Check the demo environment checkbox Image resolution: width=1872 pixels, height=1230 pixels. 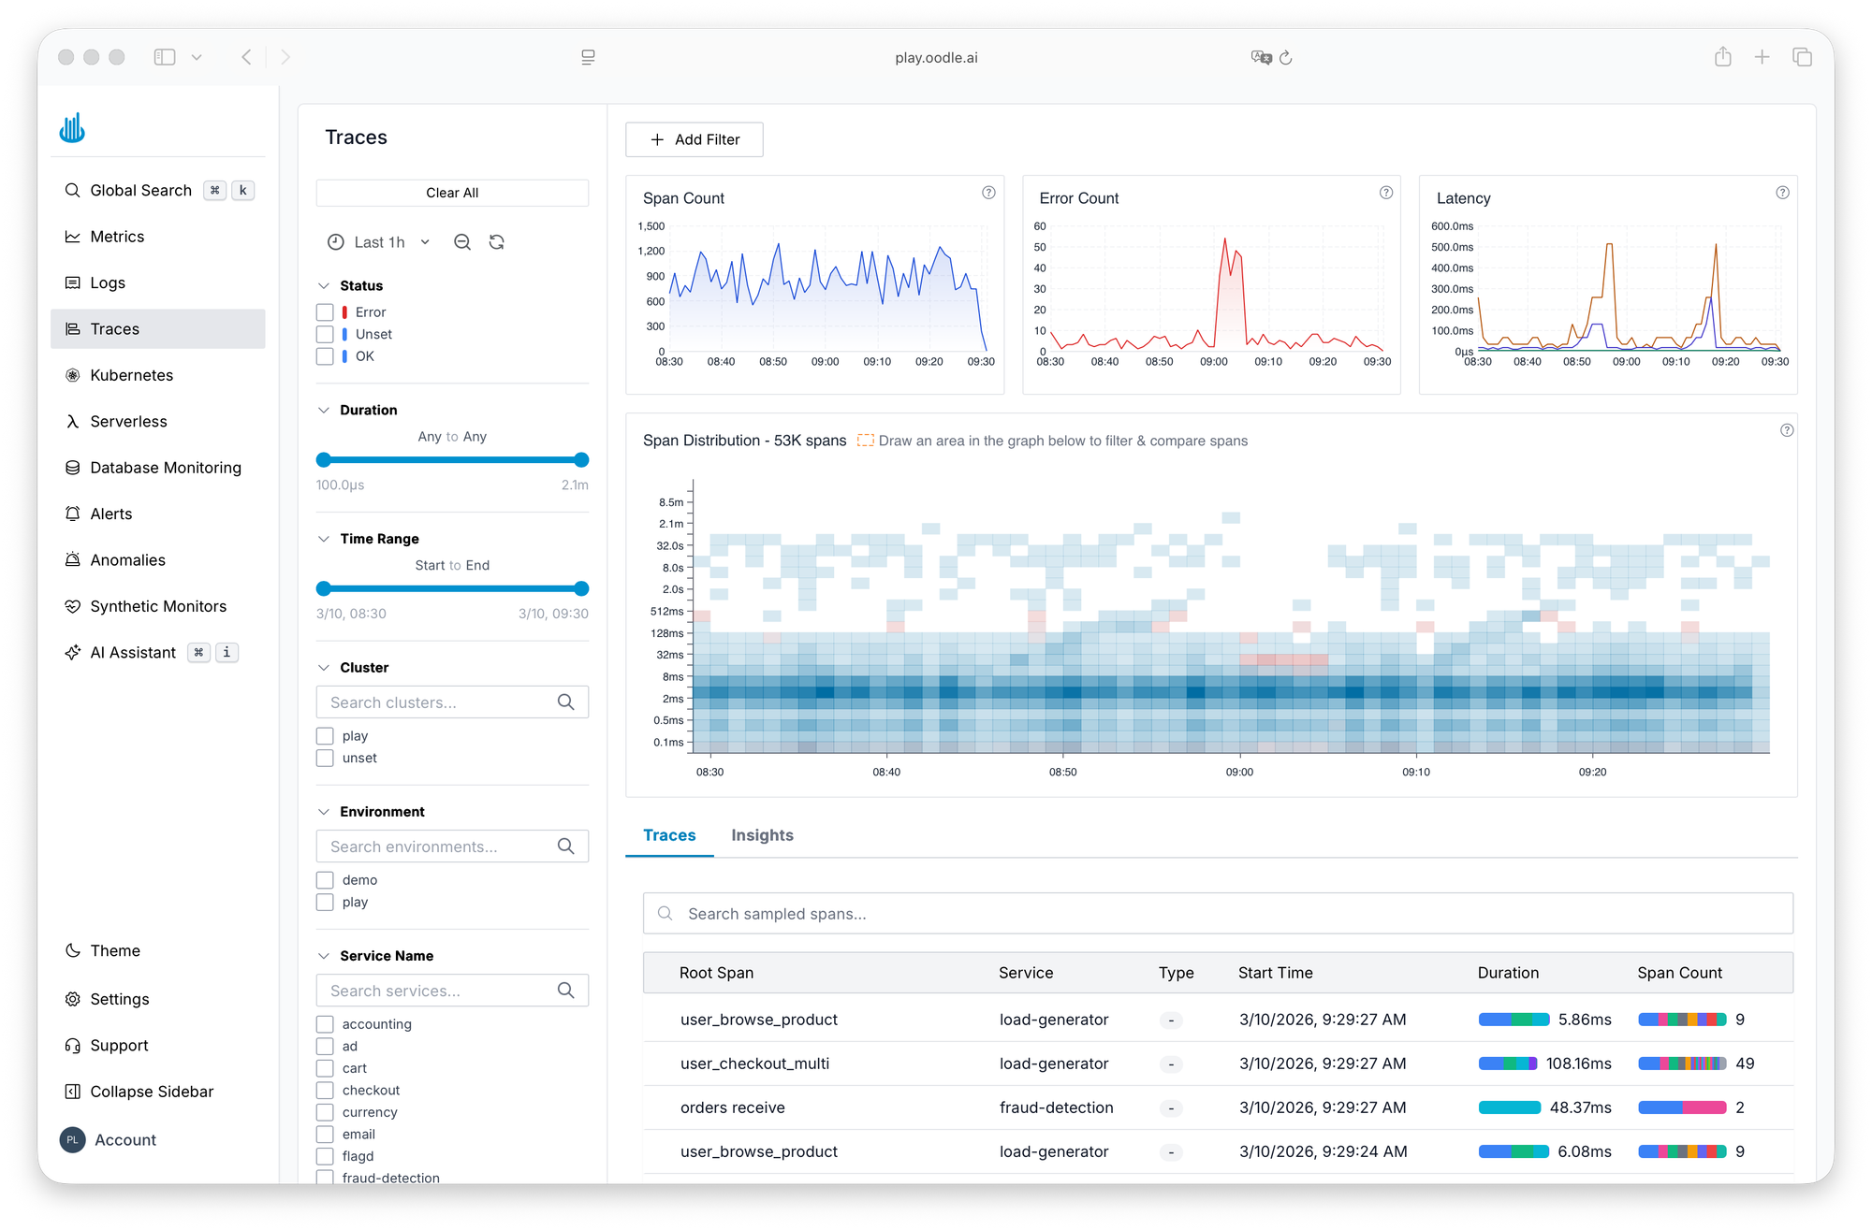pos(325,880)
